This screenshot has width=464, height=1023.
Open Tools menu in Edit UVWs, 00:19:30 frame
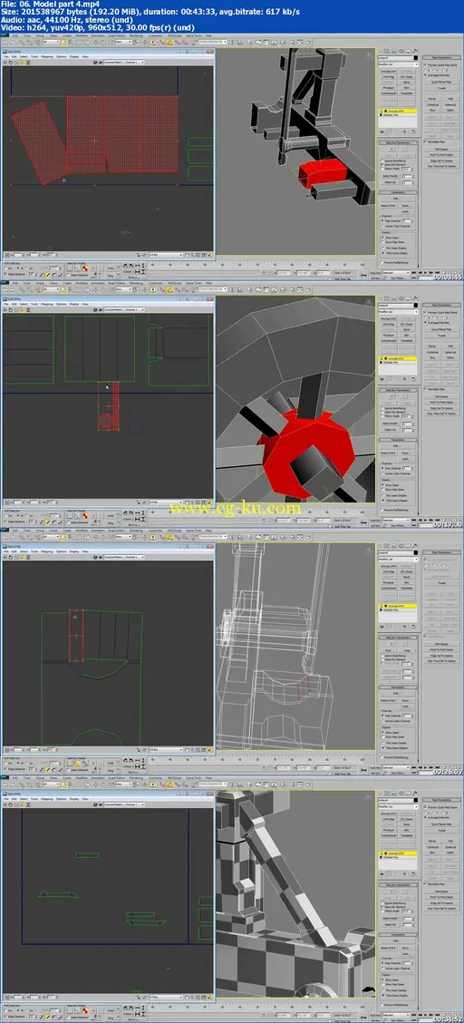tap(34, 304)
